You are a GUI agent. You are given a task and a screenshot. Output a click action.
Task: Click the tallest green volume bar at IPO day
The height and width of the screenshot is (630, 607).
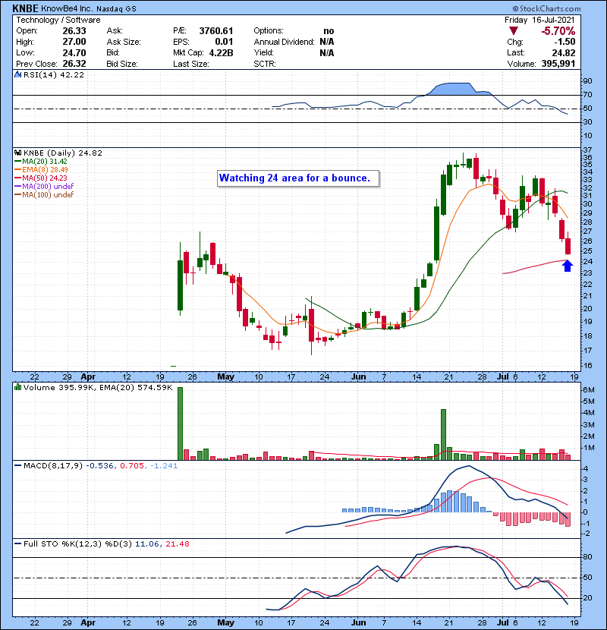pos(180,424)
